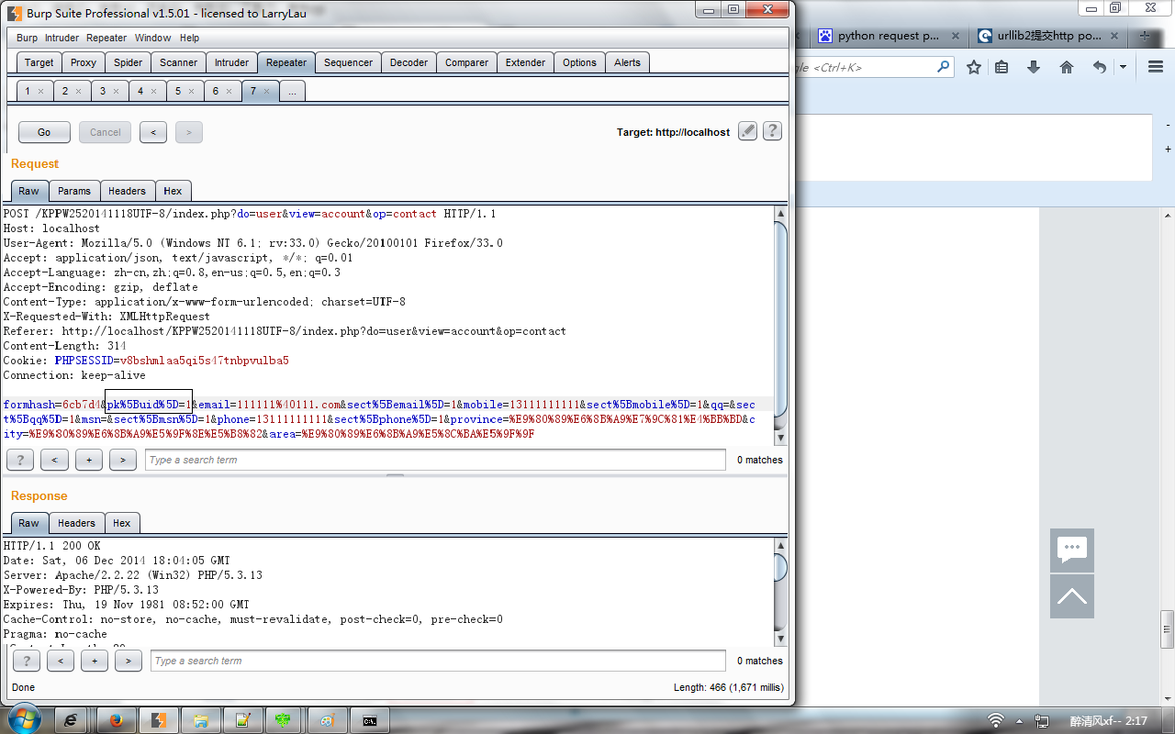Open the Firefox hamburger menu
Screen dimensions: 1175x734
1156,67
